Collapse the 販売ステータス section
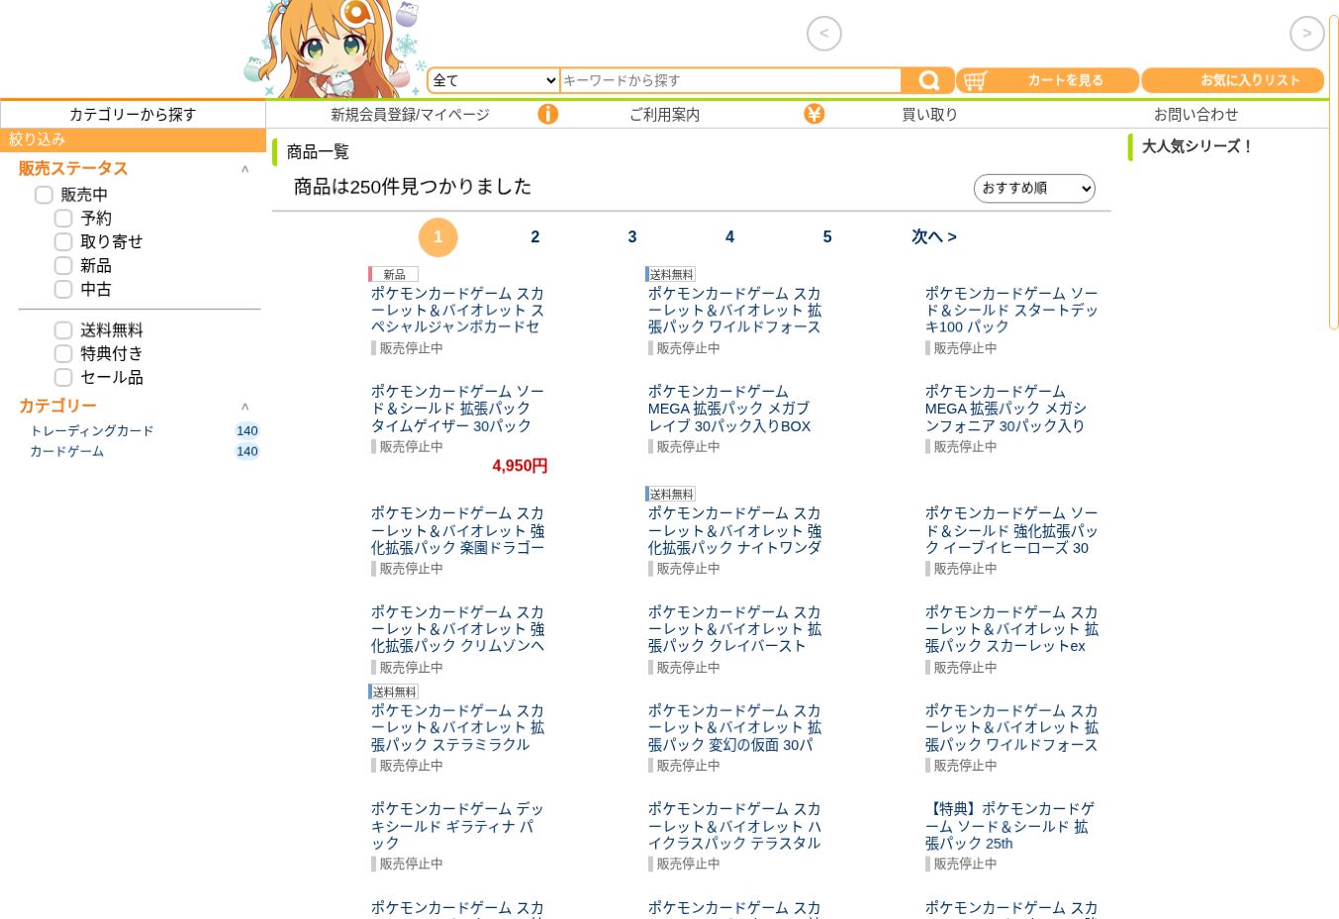The width and height of the screenshot is (1339, 919). click(x=244, y=169)
